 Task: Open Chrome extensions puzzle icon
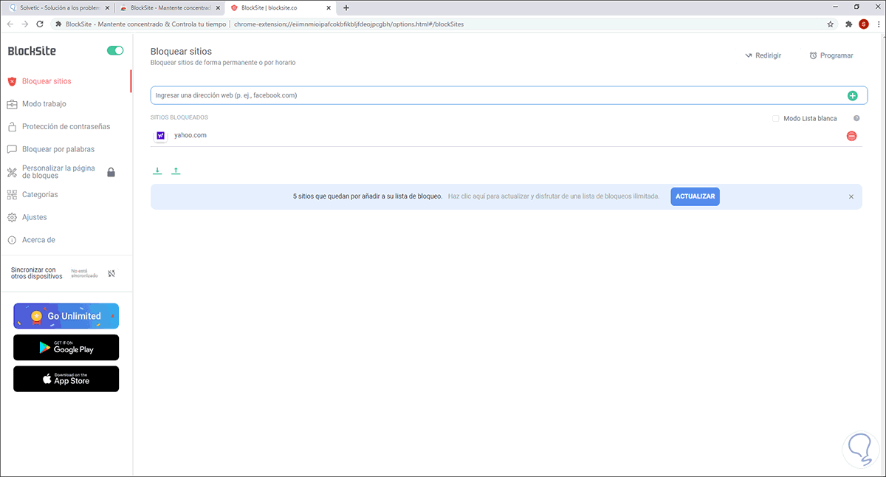(x=849, y=24)
